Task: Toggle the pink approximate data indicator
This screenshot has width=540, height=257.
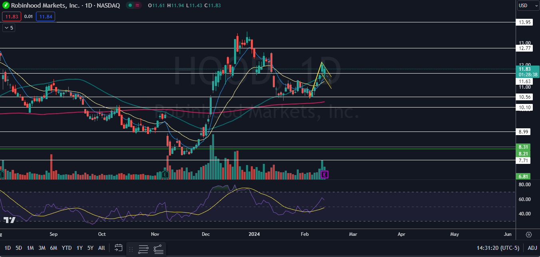Action: pyautogui.click(x=138, y=6)
